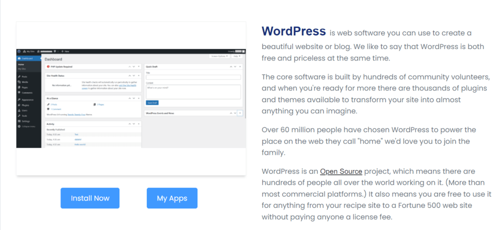Image resolution: width=503 pixels, height=230 pixels.
Task: Toggle the PHP Update Required panel arrow
Action: [x=139, y=67]
